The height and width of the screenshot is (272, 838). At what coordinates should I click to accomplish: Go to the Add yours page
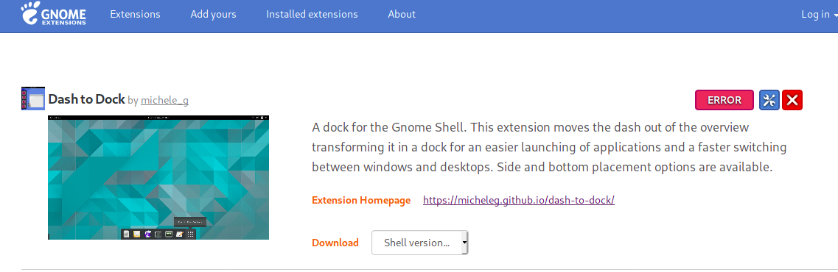click(x=213, y=15)
